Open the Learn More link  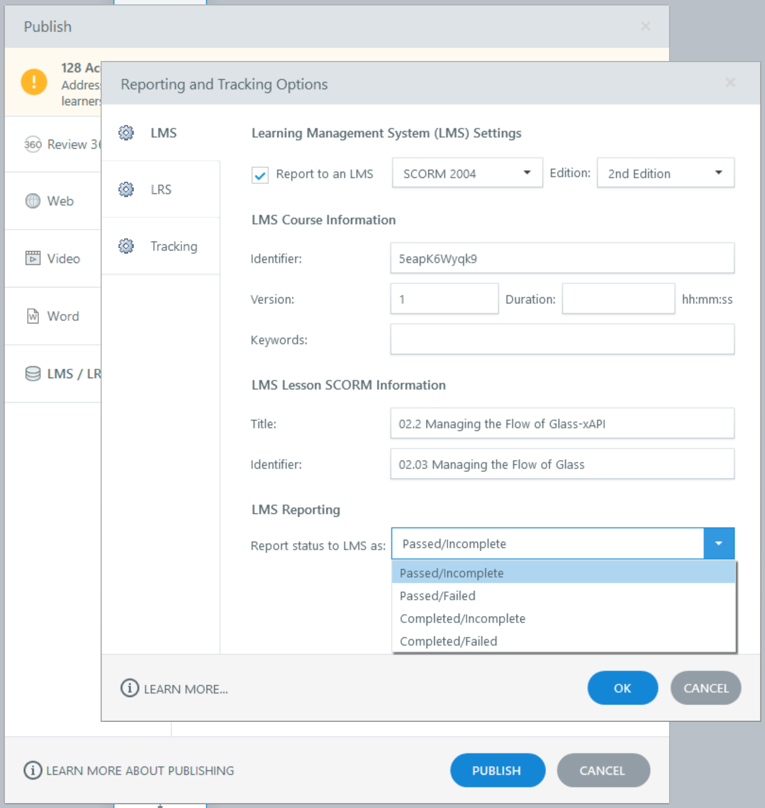186,689
